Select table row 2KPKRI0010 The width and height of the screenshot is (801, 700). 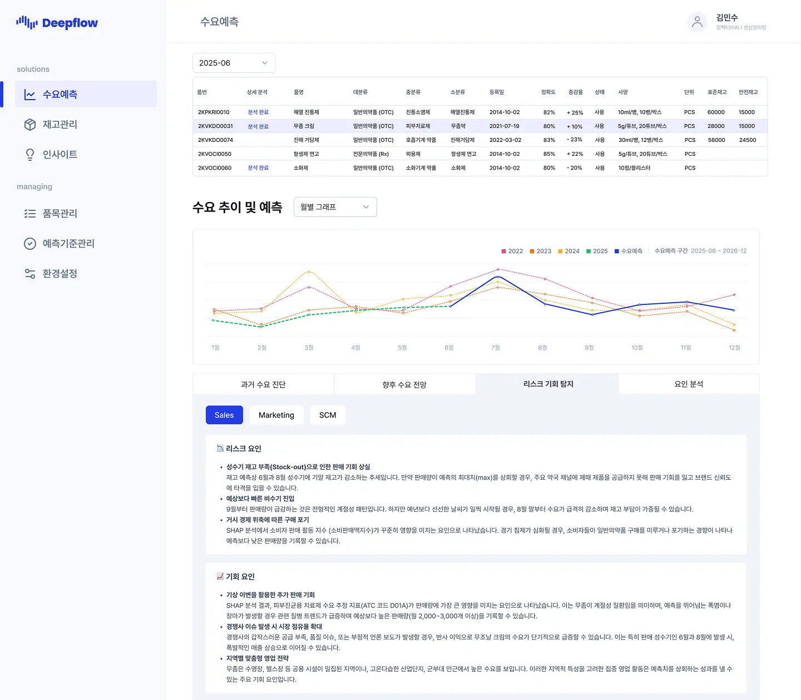click(480, 112)
